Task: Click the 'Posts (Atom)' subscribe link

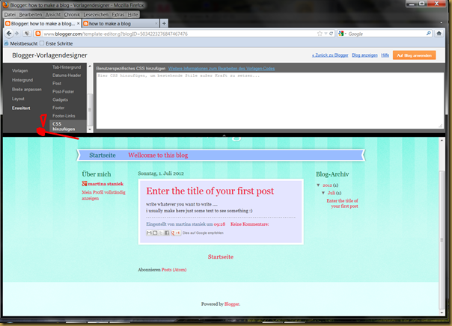Action: [174, 270]
